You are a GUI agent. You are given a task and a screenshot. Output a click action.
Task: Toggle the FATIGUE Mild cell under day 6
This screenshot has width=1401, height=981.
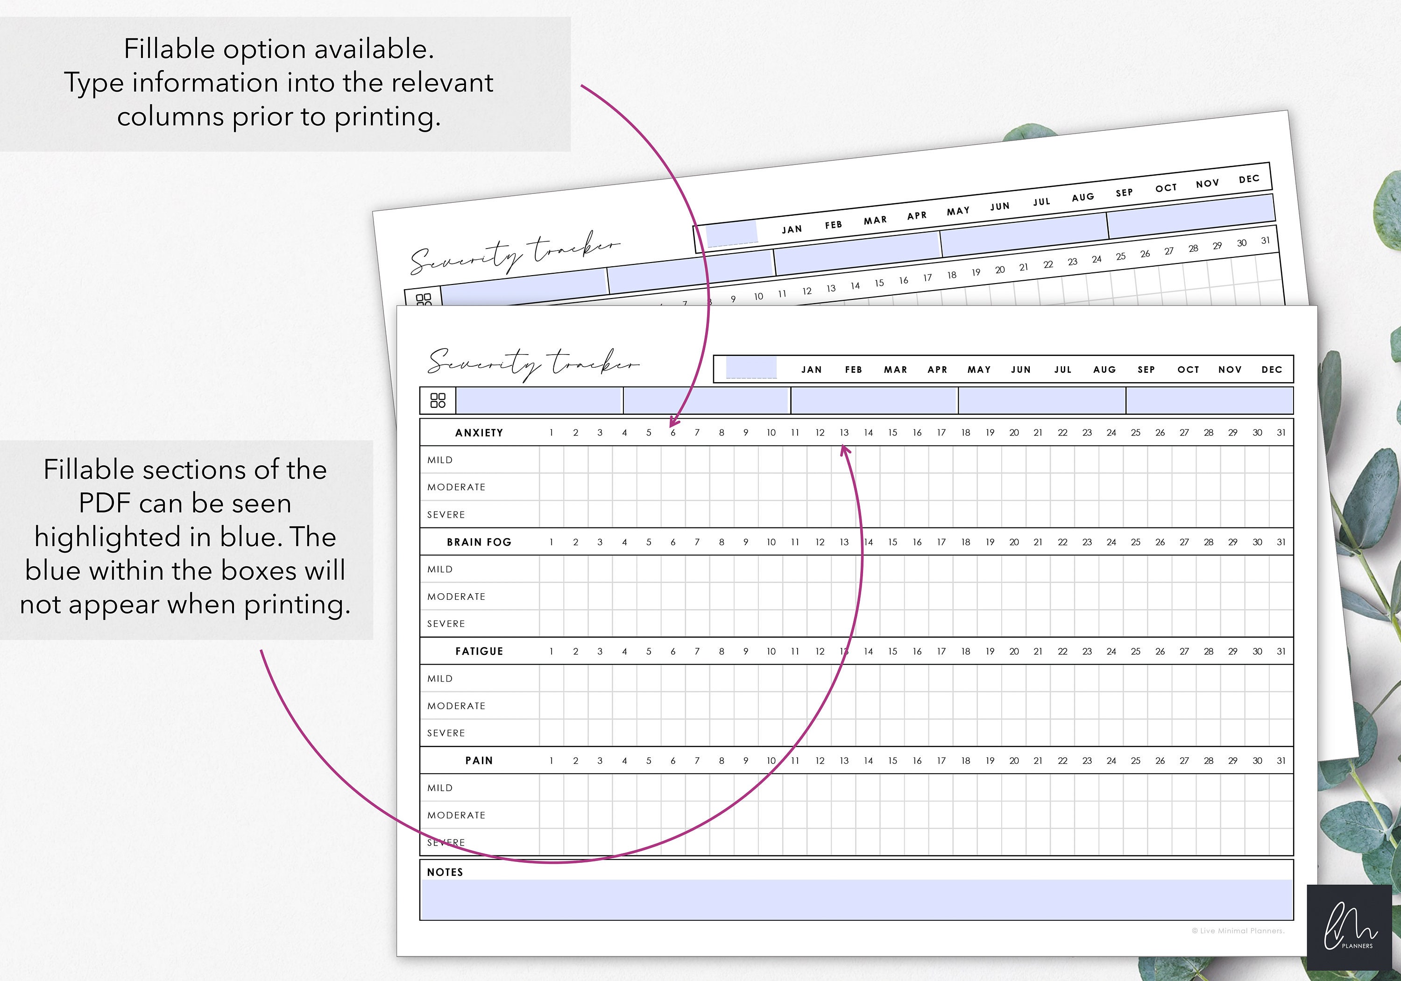[x=672, y=678]
